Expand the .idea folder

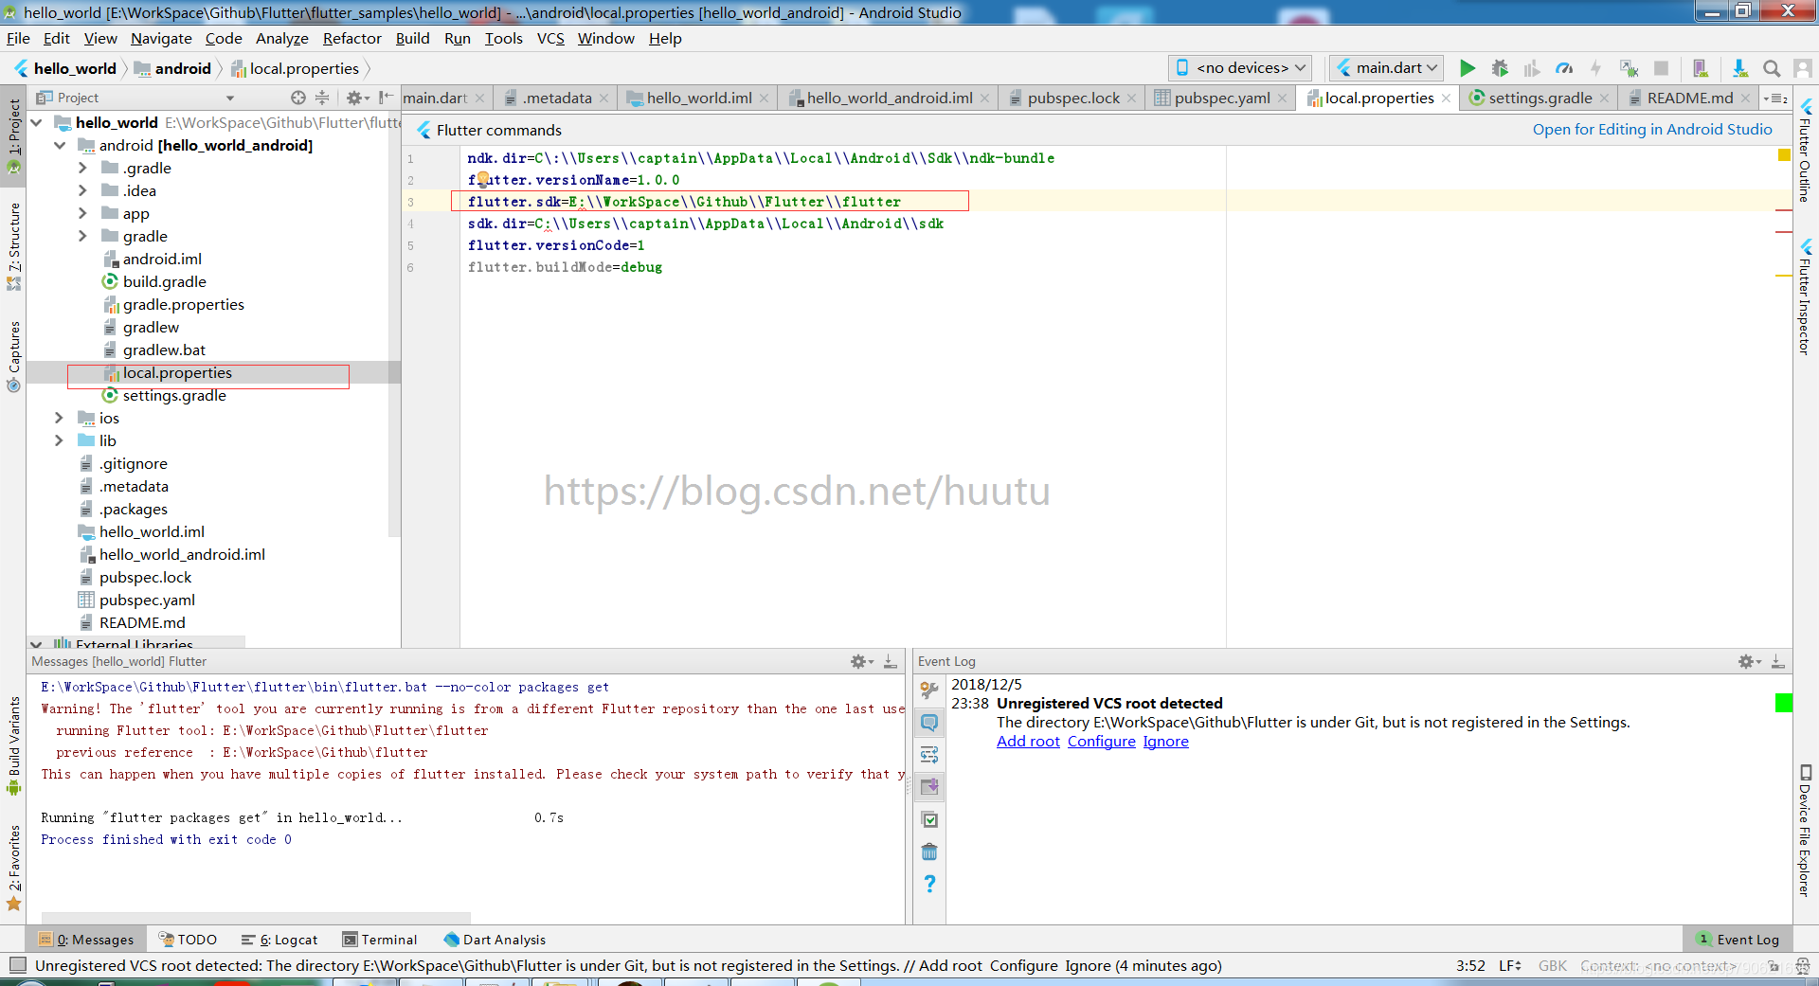(x=82, y=190)
